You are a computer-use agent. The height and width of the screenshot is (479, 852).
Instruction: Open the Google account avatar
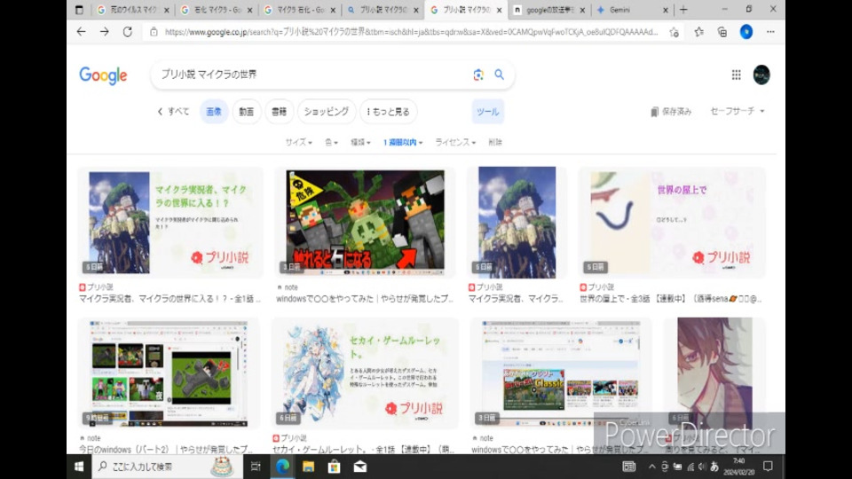pos(761,75)
